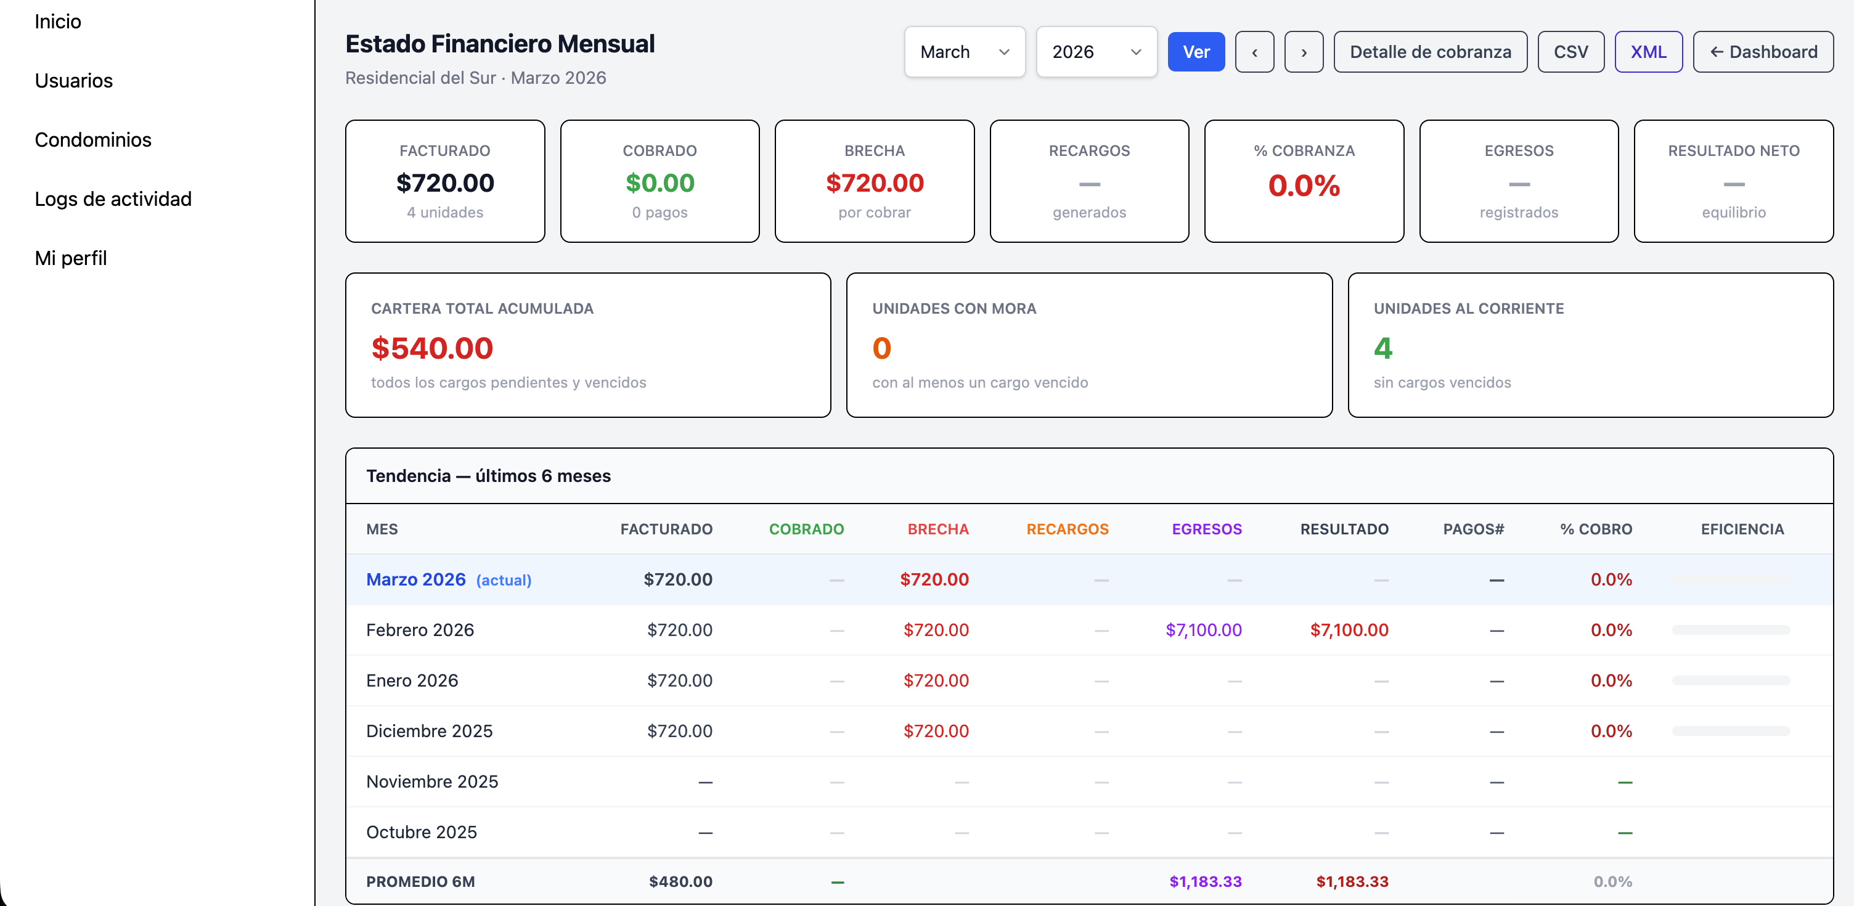Navigate to previous month with left chevron

[x=1254, y=51]
